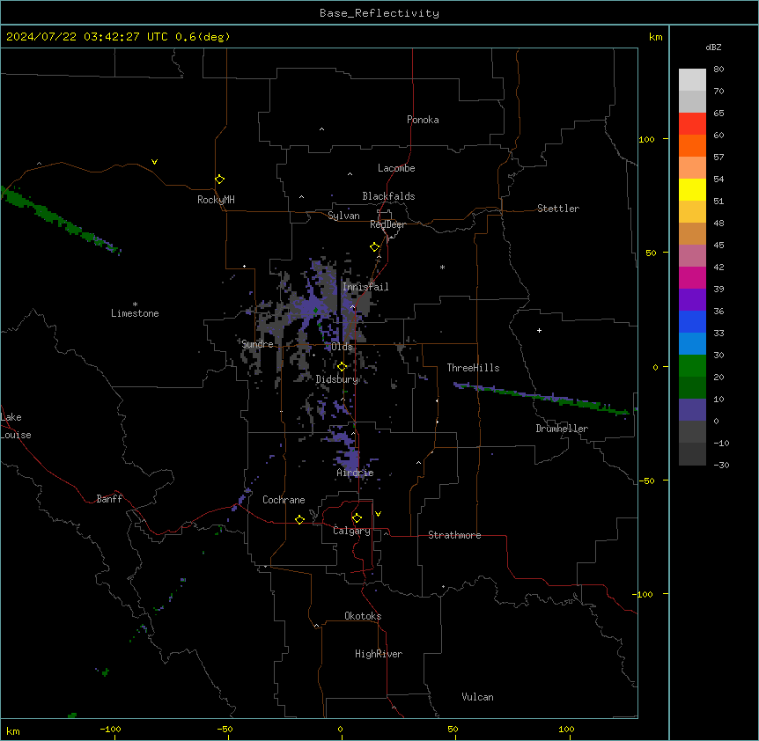Click the Banff label
Screen dimensions: 759x741
[109, 499]
